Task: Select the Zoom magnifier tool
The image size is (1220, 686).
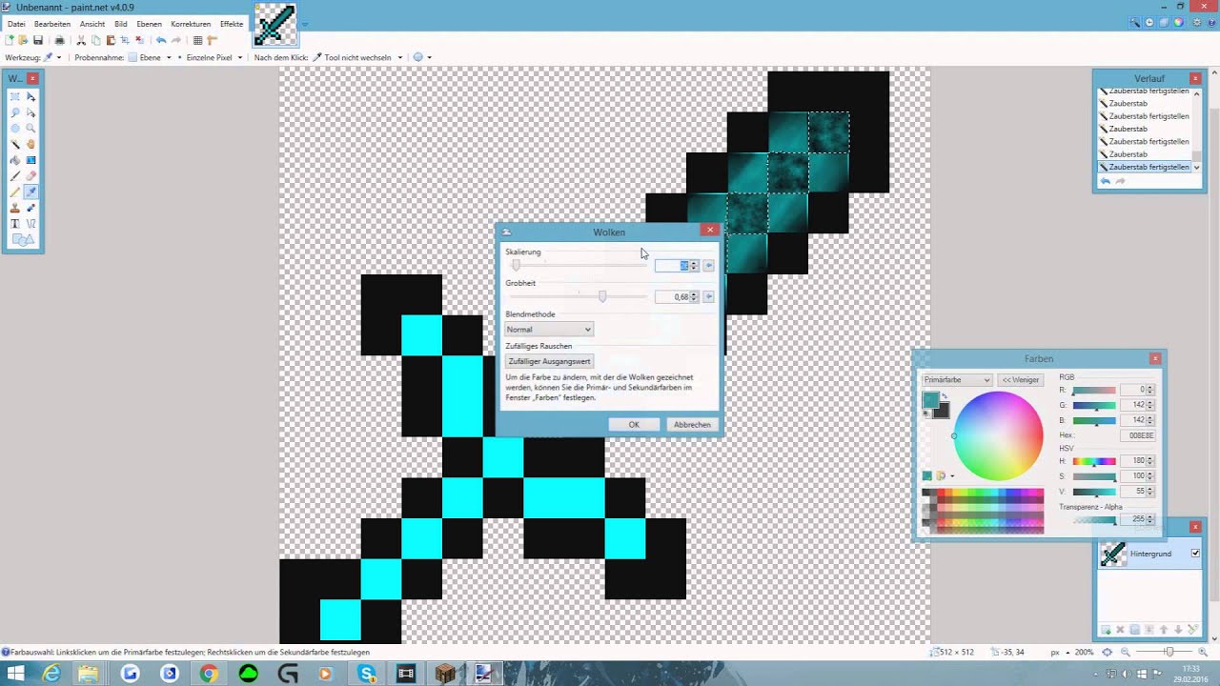Action: coord(31,128)
